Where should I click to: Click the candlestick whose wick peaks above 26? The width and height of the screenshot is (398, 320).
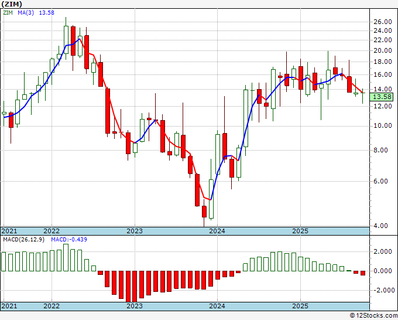(x=66, y=39)
